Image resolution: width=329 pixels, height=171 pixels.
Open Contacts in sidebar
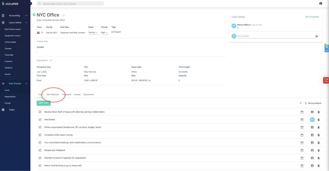click(8, 61)
